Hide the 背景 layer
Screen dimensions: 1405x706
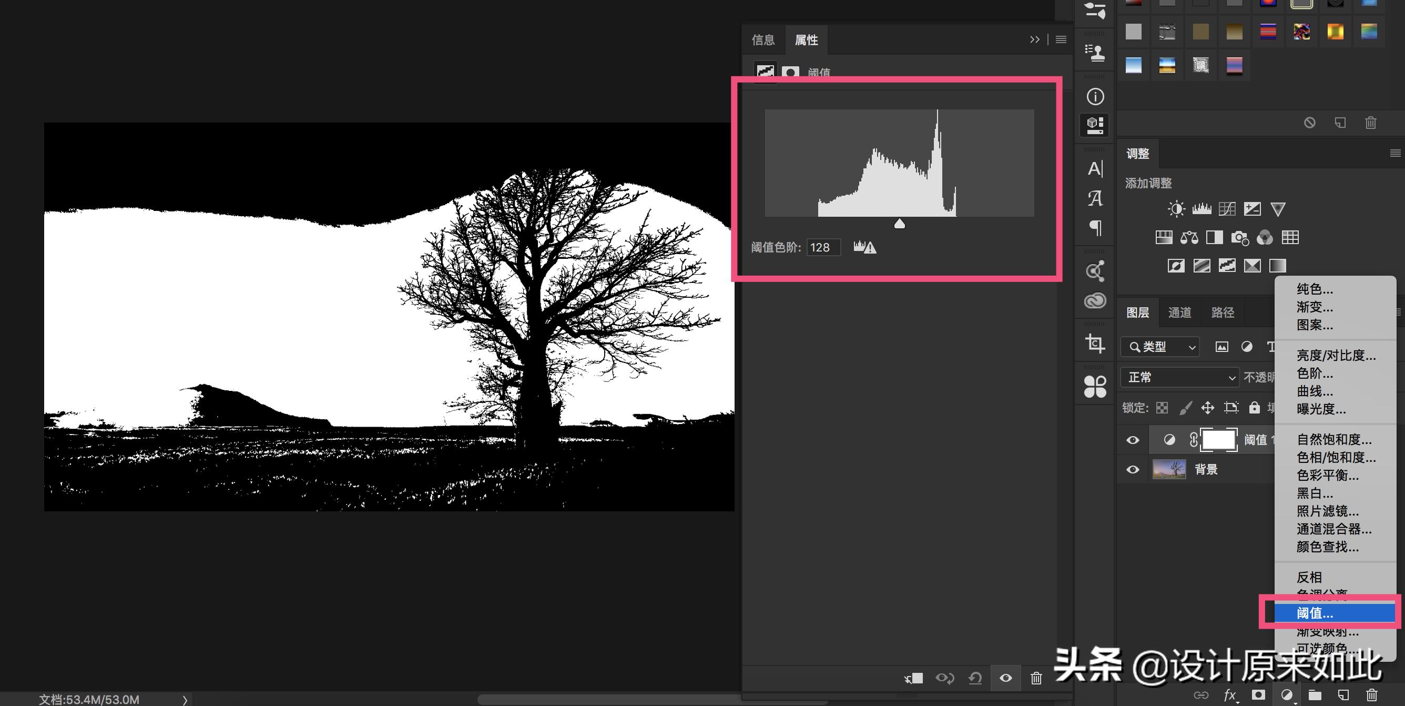[1133, 469]
